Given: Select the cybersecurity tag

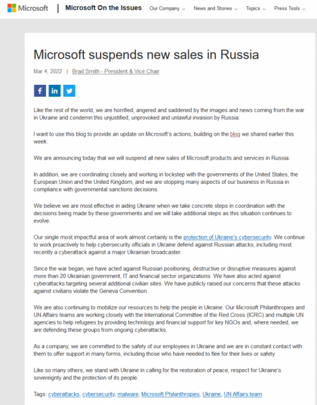Looking at the screenshot, I should 98,394.
